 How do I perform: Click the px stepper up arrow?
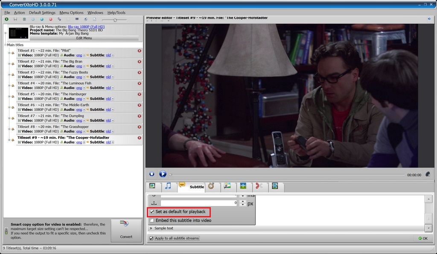click(x=243, y=202)
